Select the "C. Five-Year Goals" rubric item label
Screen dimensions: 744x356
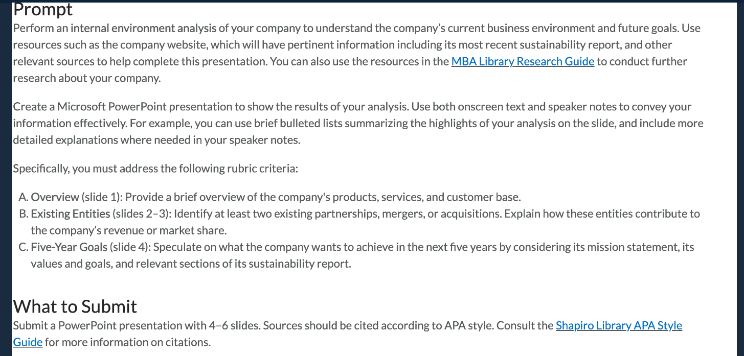pos(63,247)
